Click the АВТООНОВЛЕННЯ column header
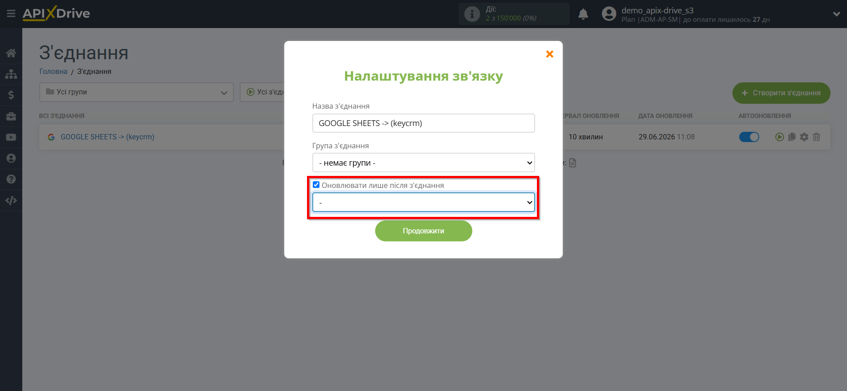This screenshot has width=847, height=391. click(765, 116)
